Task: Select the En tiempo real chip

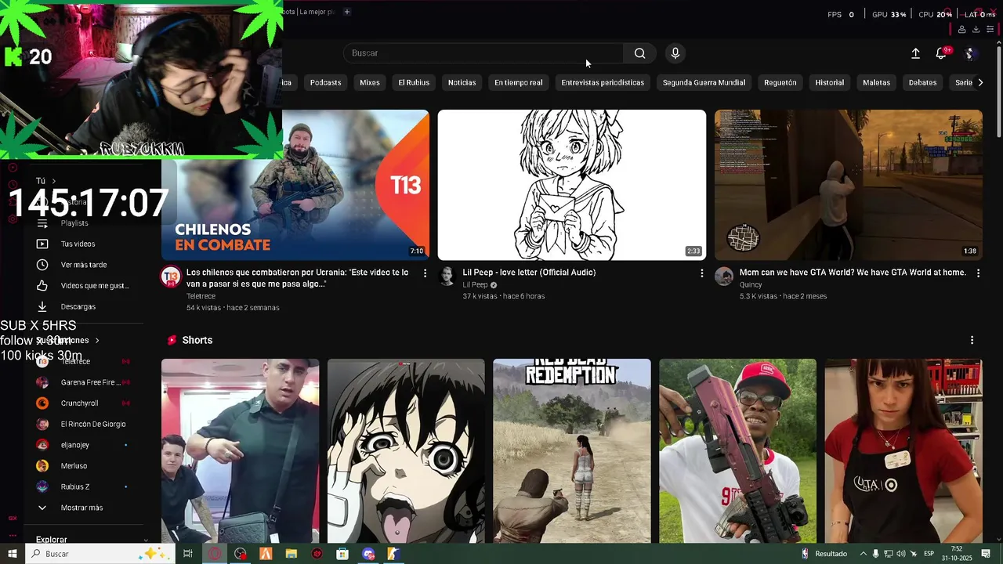Action: [519, 82]
